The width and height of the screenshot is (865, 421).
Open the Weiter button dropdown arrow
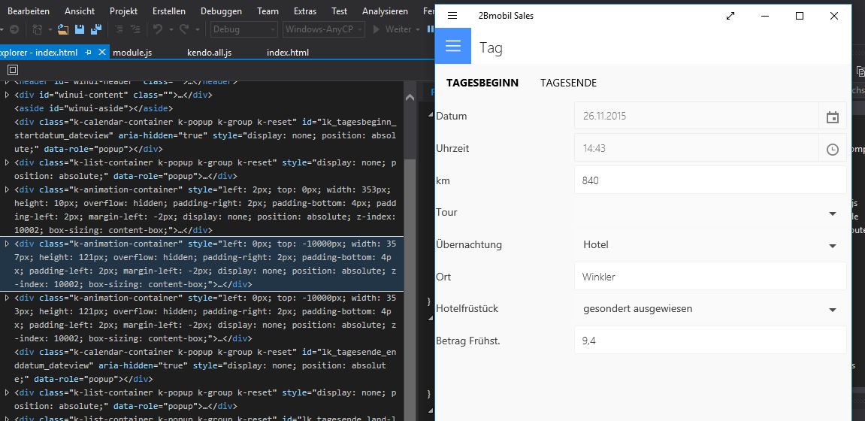coord(418,29)
